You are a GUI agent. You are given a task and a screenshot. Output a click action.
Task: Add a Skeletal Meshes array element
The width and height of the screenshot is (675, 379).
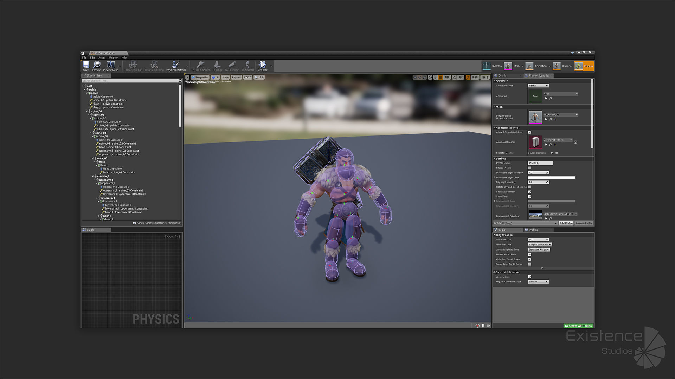pos(552,153)
